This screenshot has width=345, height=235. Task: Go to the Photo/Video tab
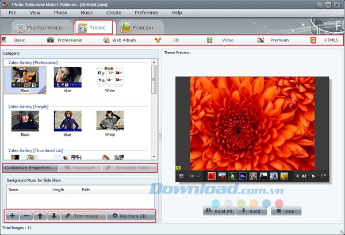pos(39,27)
